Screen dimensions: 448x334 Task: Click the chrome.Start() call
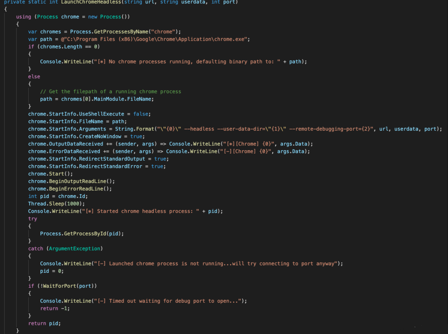(x=50, y=174)
